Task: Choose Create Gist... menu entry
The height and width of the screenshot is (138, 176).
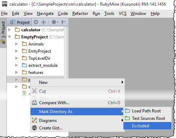Action: 78,128
